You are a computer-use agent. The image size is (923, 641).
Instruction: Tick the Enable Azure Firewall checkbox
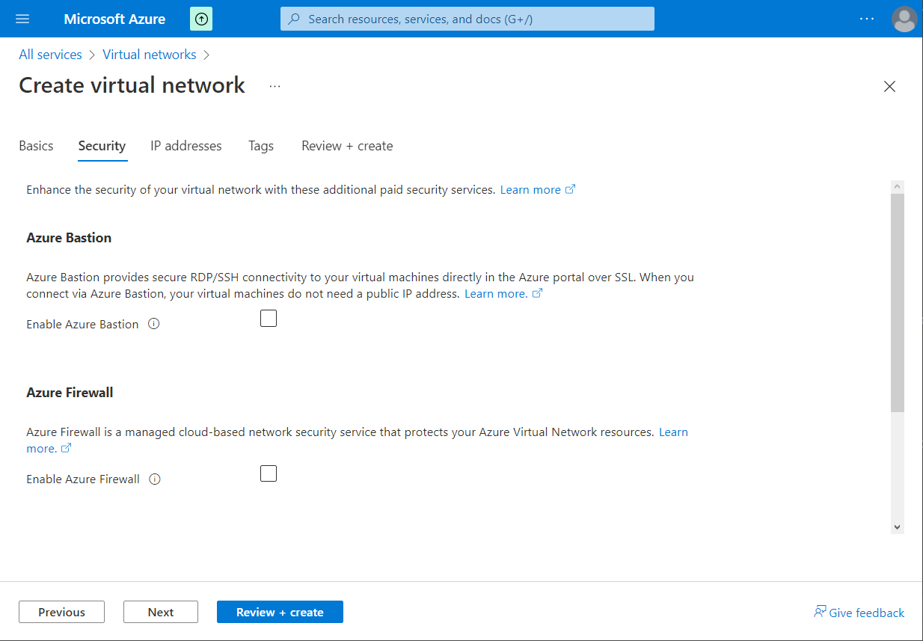(x=269, y=473)
